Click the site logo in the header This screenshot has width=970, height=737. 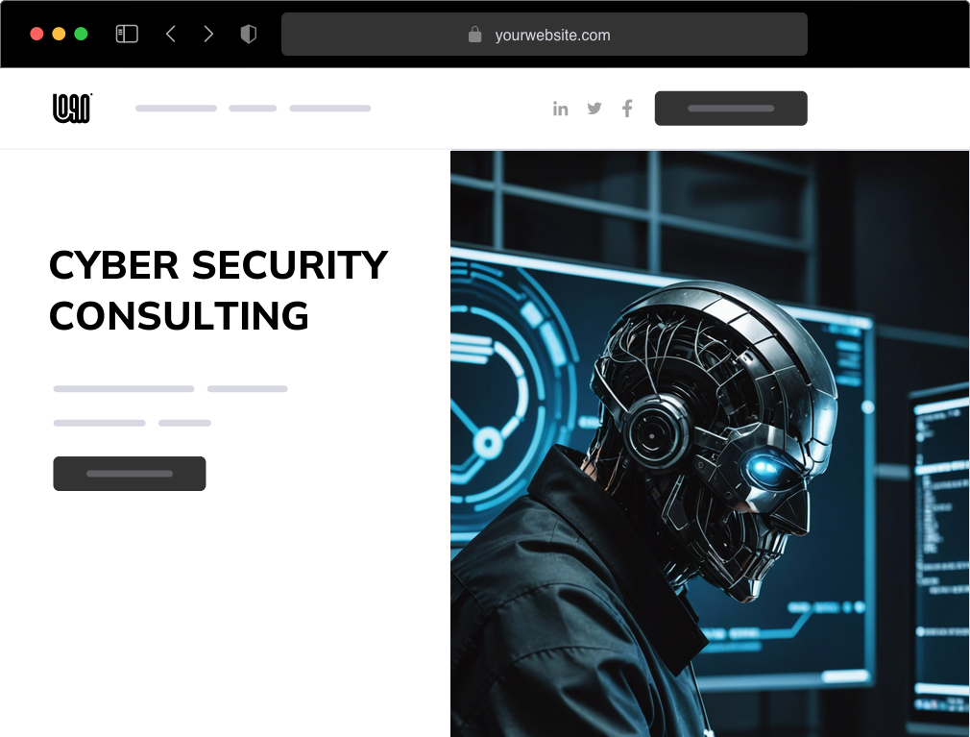click(72, 109)
